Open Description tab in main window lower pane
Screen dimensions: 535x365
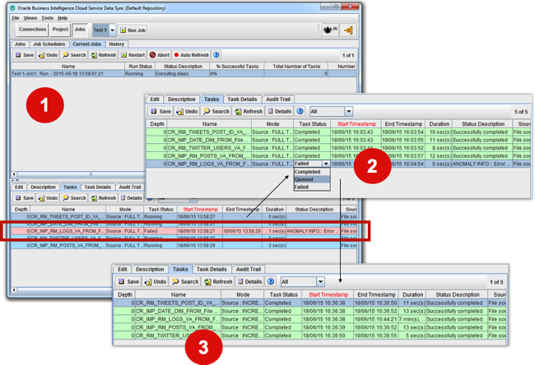coord(43,187)
